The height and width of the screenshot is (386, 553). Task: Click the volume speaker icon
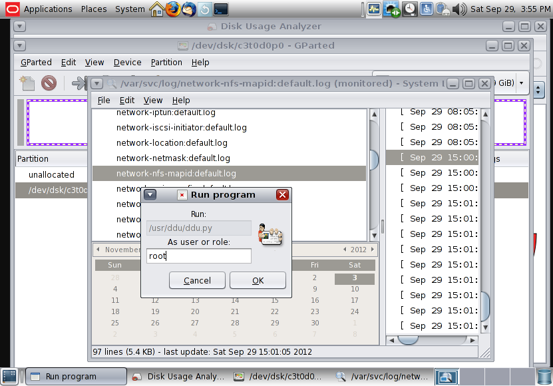(460, 9)
